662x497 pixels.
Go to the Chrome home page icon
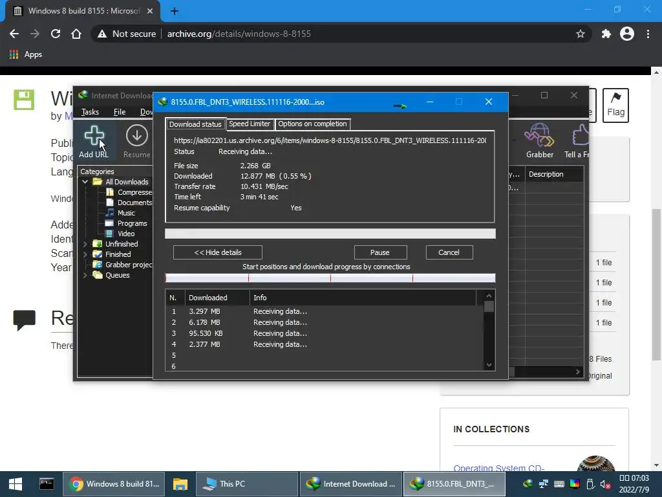click(76, 34)
